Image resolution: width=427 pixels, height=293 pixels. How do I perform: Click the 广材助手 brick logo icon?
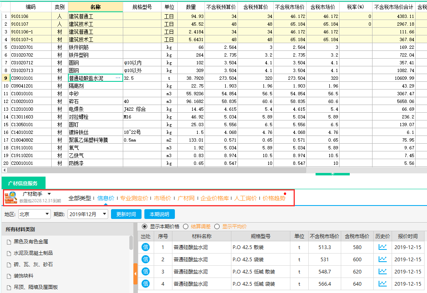pos(11,198)
